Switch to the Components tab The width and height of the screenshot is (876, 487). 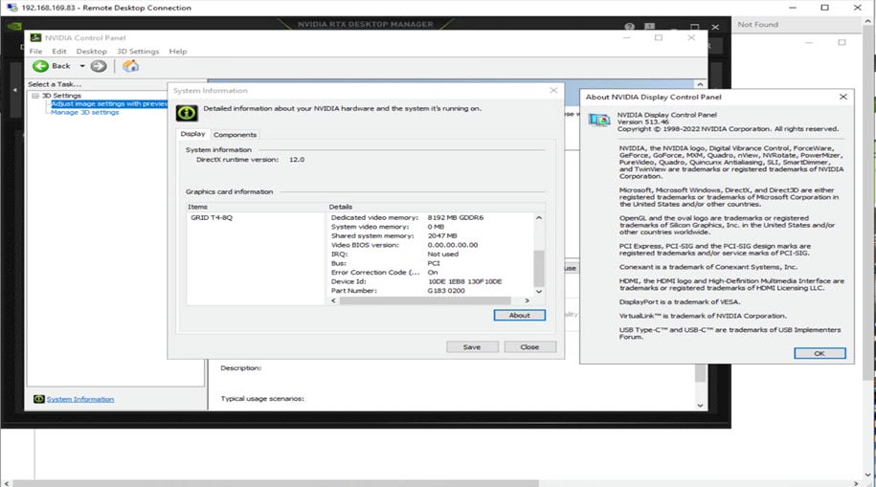(235, 135)
